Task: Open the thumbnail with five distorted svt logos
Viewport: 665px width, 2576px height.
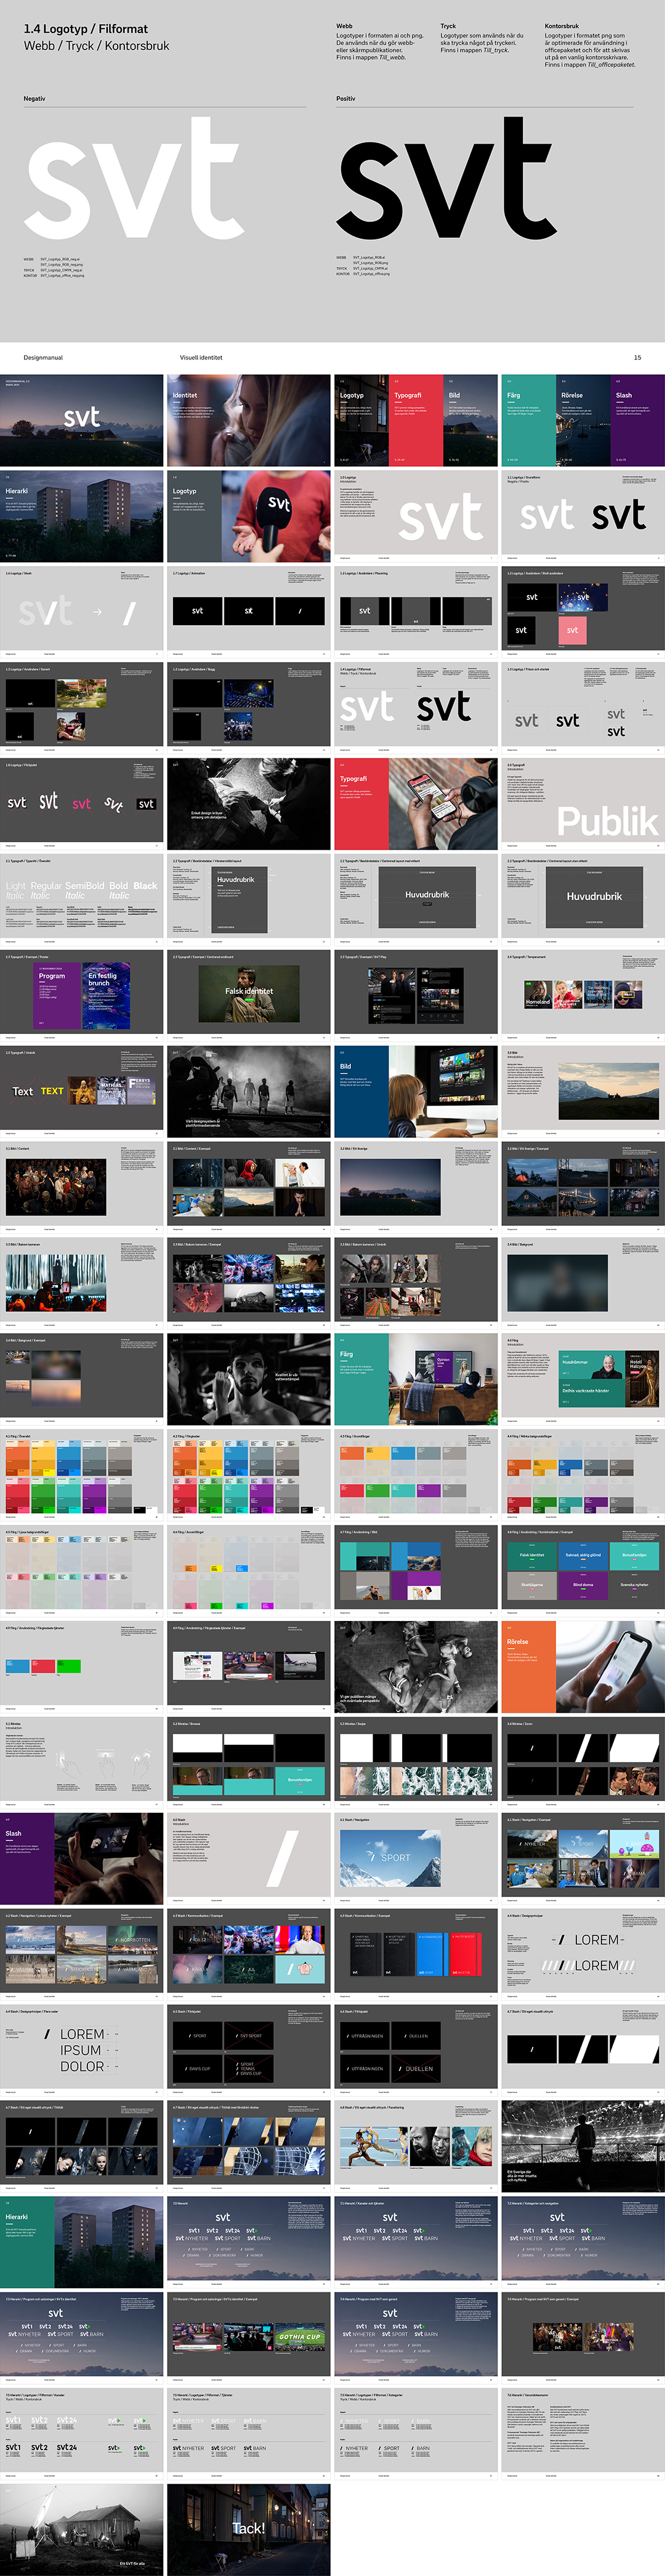Action: (82, 804)
